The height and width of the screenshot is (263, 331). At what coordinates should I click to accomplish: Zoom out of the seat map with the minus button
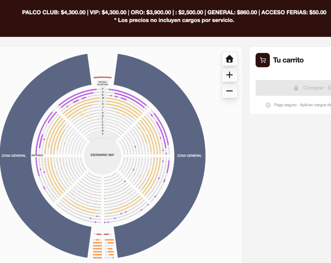[x=230, y=91]
